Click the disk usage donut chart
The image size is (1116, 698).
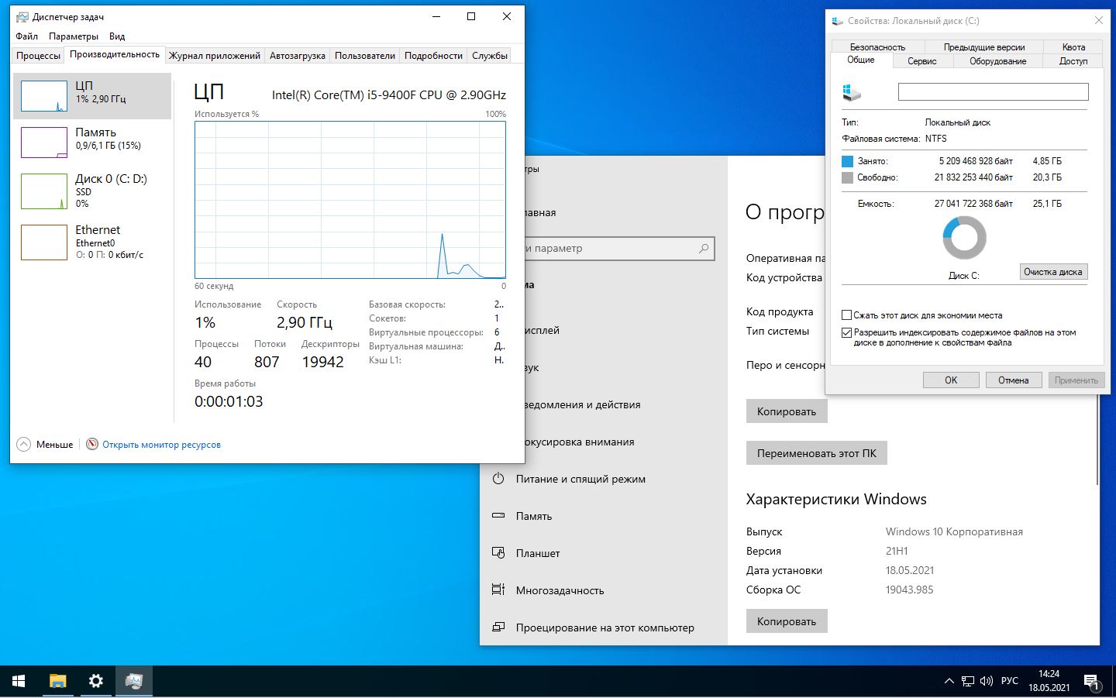pyautogui.click(x=964, y=237)
